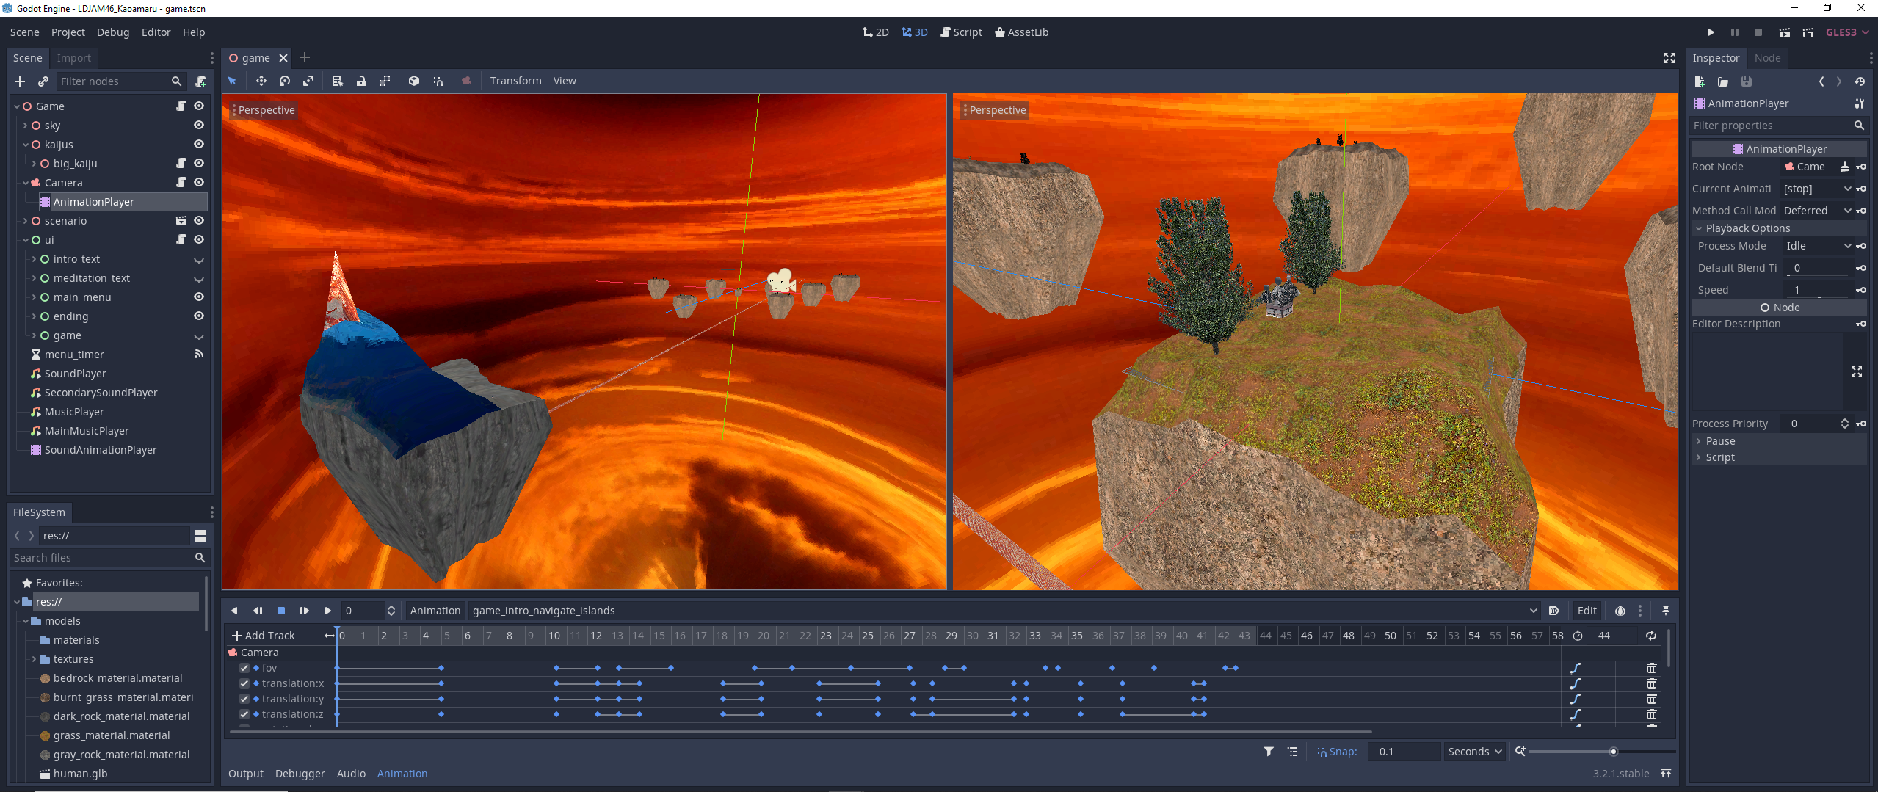Open the Output bottom panel
1878x792 pixels.
(x=246, y=774)
